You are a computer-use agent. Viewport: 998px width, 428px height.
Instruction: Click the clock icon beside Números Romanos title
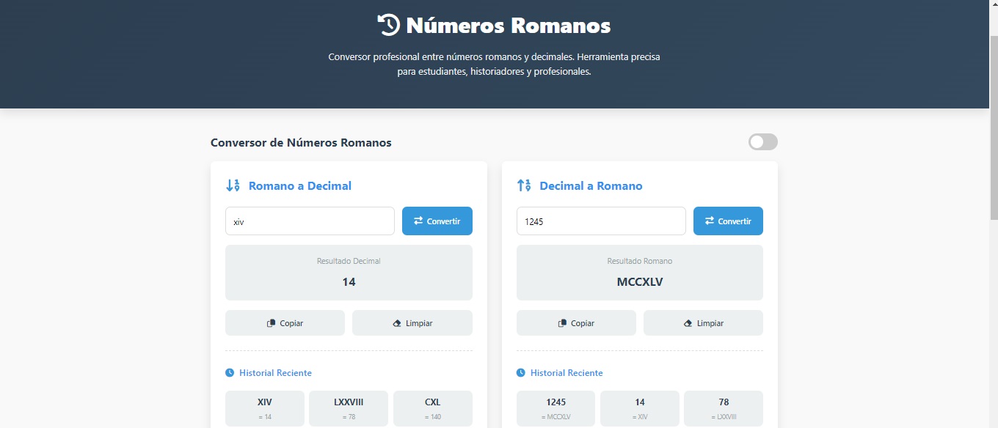pyautogui.click(x=388, y=24)
